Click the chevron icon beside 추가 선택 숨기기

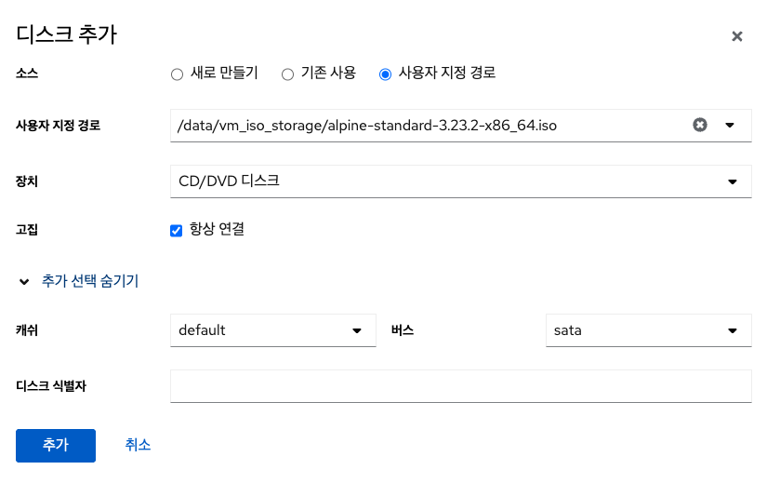24,281
